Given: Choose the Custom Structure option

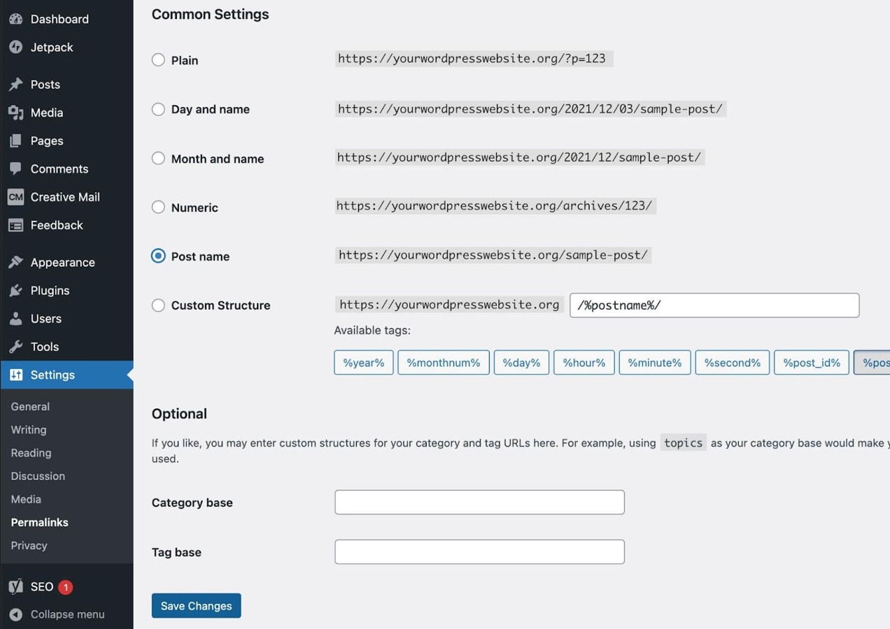Looking at the screenshot, I should 158,305.
